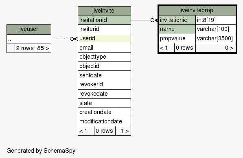Expand the jiveuser ellipsis columns row
243x158 pixels.
coord(29,39)
